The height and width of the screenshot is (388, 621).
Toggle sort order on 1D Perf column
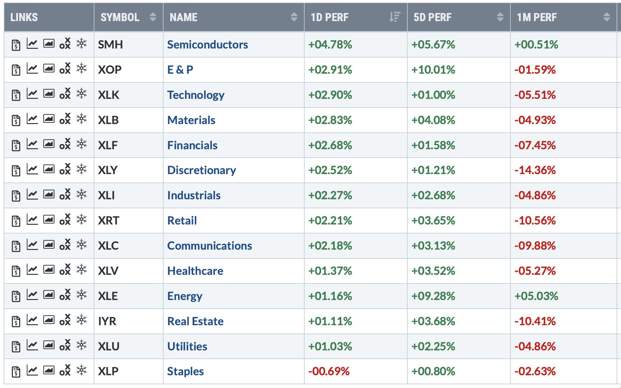pyautogui.click(x=395, y=17)
